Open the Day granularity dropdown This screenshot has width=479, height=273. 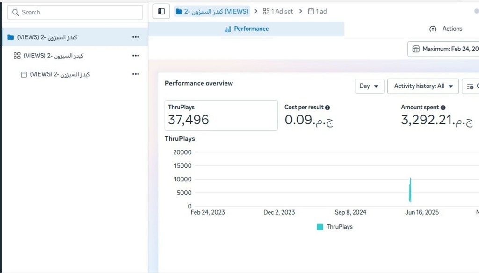(369, 86)
